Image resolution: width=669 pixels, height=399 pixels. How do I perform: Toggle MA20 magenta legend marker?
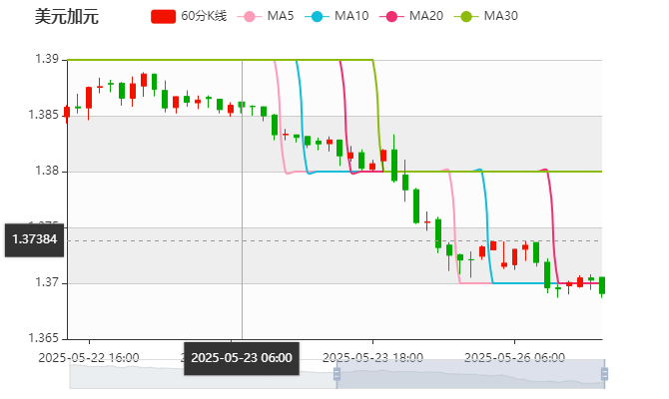point(393,17)
